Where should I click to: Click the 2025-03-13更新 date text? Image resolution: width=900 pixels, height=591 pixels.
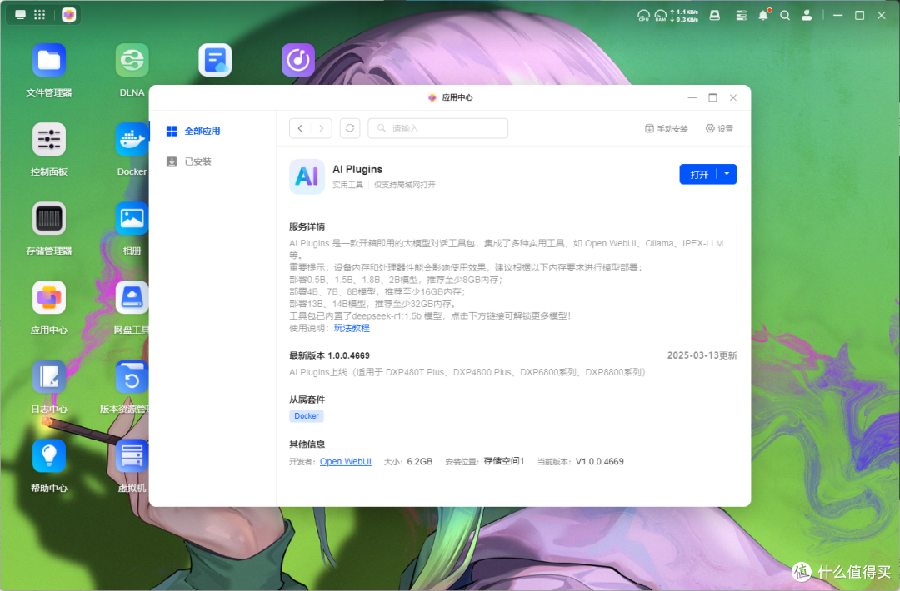point(702,355)
